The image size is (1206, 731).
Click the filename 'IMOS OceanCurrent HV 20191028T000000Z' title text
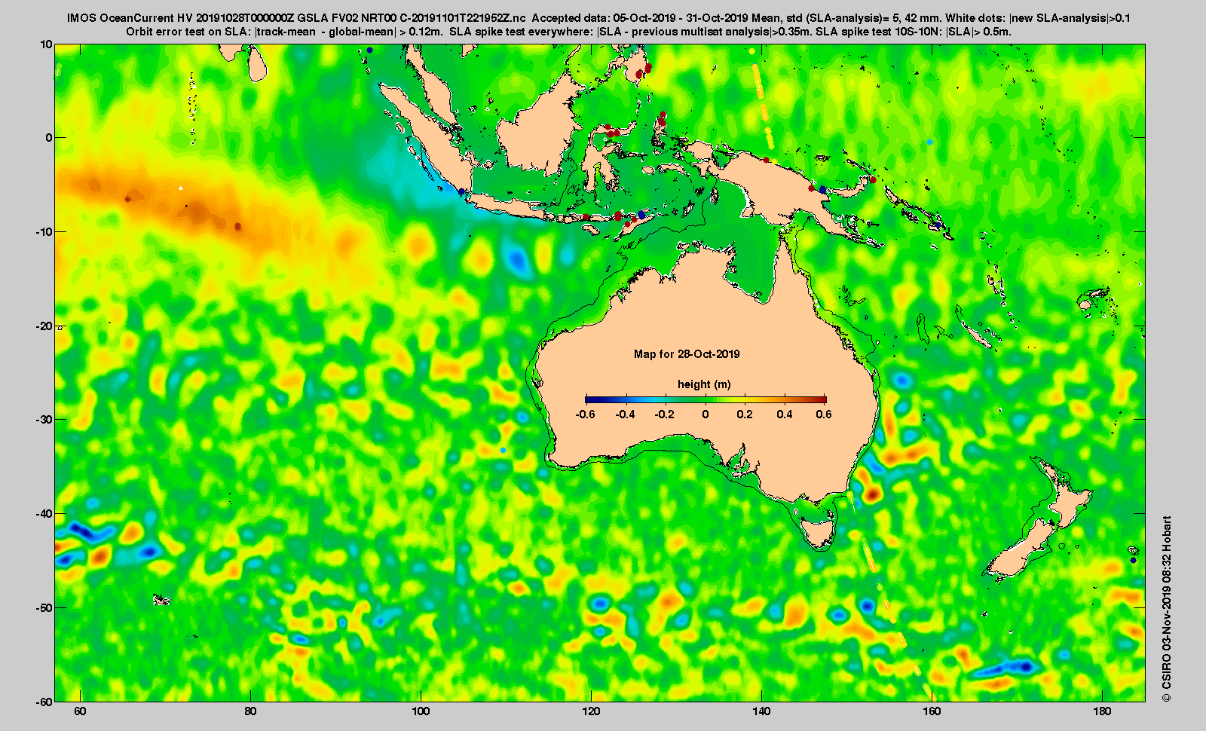[180, 18]
